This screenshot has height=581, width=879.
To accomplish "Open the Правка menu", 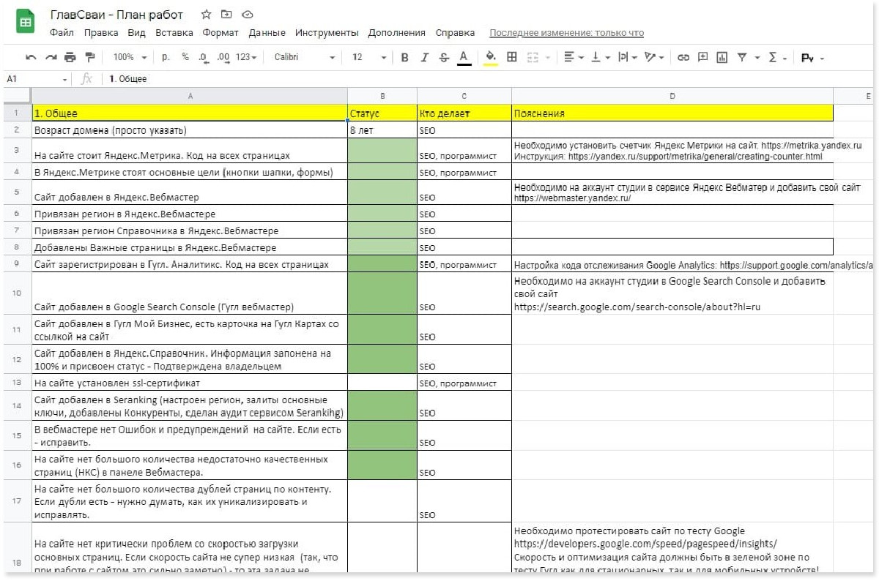I will (101, 33).
